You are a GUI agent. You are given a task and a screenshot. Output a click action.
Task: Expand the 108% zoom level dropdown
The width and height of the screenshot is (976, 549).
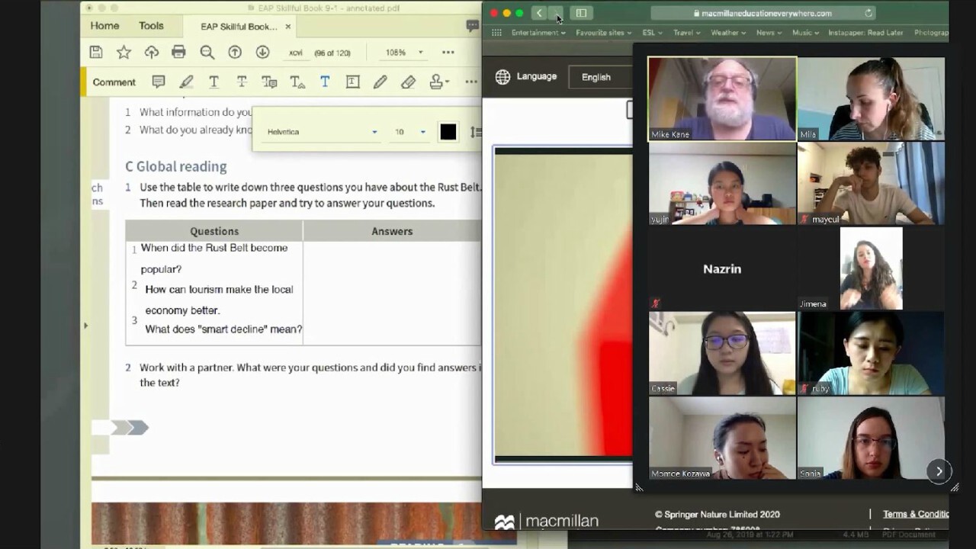pyautogui.click(x=420, y=53)
